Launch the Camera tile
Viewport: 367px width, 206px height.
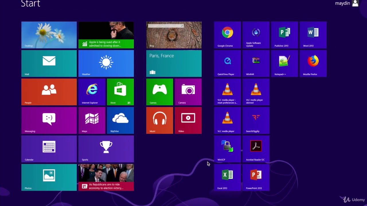coord(188,92)
